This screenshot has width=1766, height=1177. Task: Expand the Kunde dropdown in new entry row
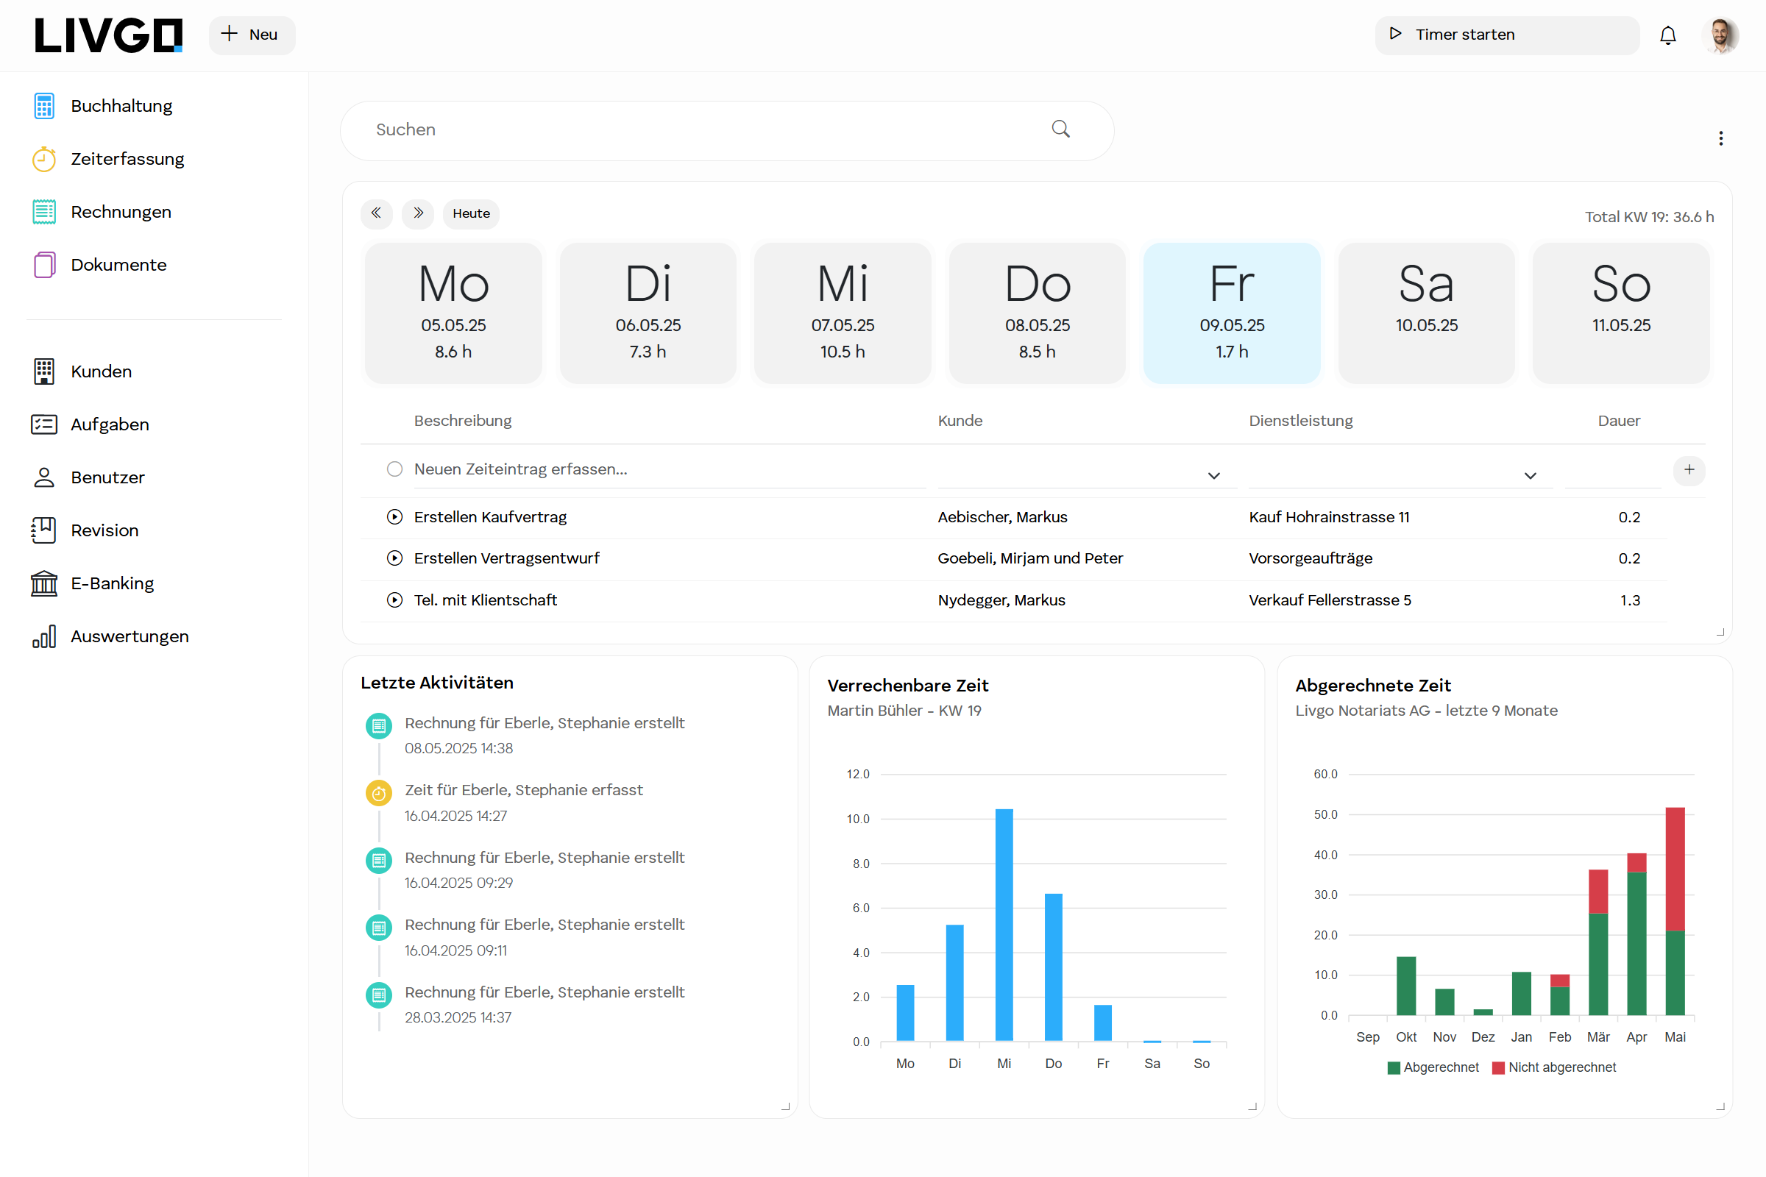click(x=1213, y=476)
